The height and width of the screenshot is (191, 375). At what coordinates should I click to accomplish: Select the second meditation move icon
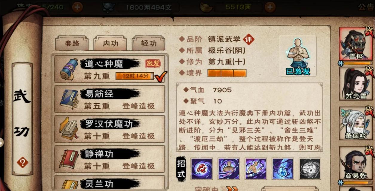pyautogui.click(x=229, y=169)
